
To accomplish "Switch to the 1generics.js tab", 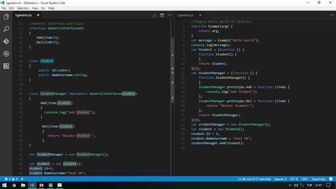I will click(185, 15).
